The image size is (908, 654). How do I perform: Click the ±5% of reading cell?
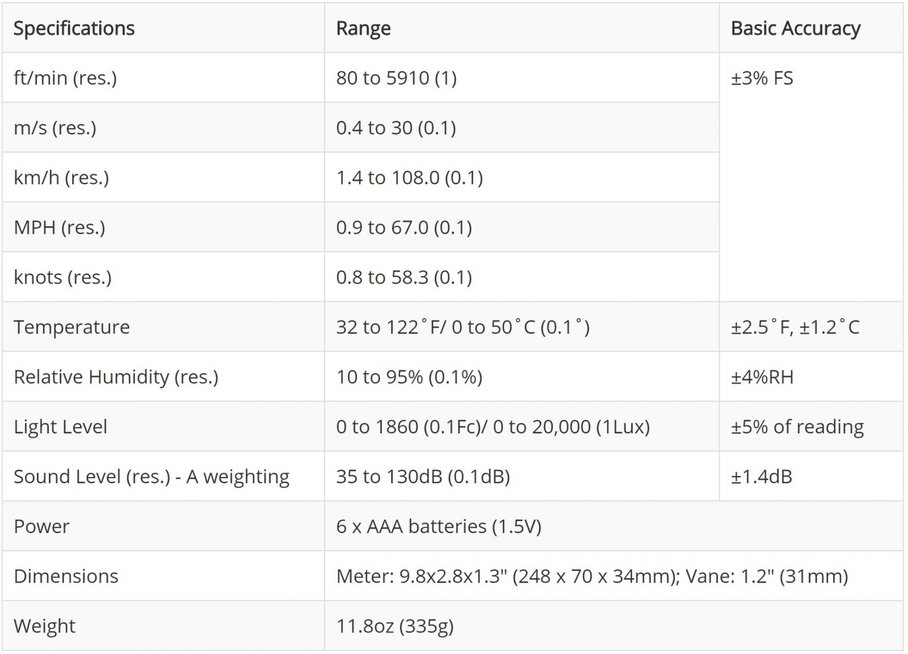(797, 427)
